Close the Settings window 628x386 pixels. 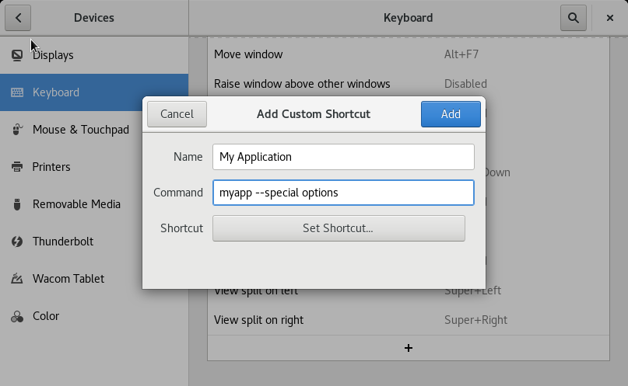[609, 18]
